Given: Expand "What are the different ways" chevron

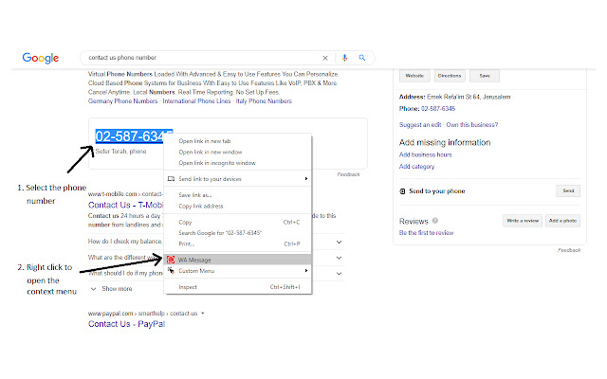Looking at the screenshot, I should 339,258.
